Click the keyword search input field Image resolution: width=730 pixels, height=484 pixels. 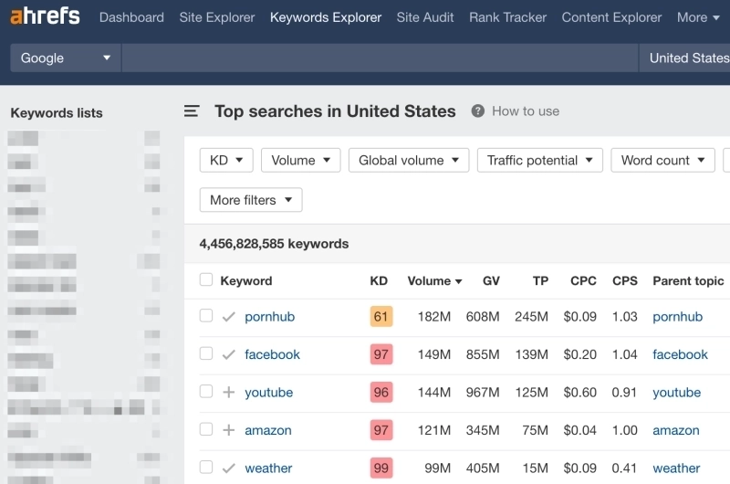[x=379, y=58]
